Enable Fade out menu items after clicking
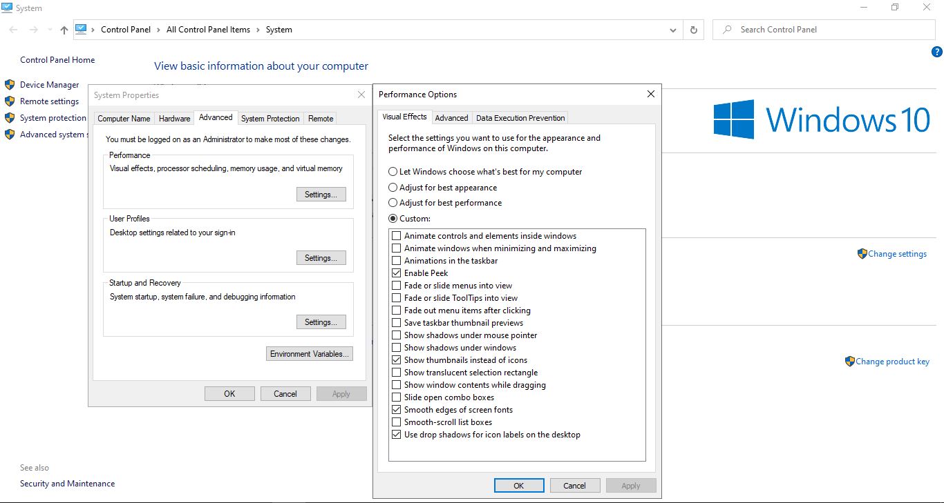This screenshot has width=944, height=503. 397,310
